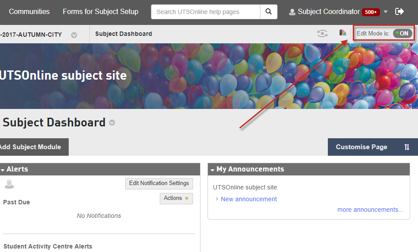Open the New announcement link

click(x=249, y=199)
